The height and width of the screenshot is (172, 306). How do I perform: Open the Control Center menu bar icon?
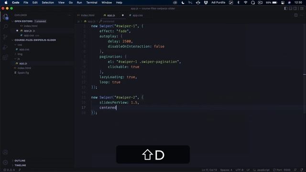283,2
